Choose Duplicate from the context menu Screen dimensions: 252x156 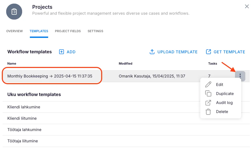tap(225, 94)
